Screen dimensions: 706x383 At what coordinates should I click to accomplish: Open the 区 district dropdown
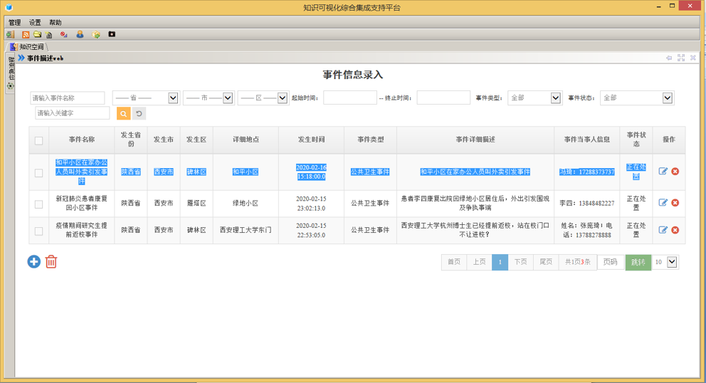[x=263, y=98]
